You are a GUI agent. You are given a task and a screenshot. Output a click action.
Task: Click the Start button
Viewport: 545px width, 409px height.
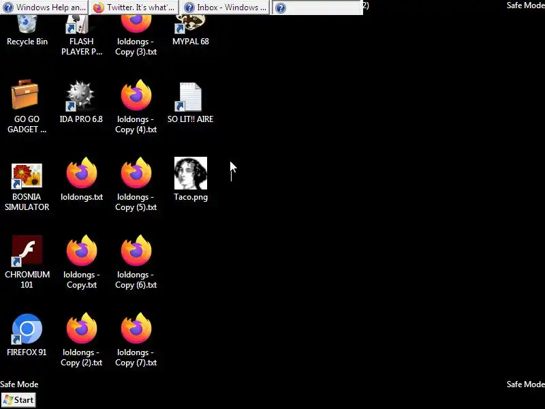pyautogui.click(x=19, y=400)
